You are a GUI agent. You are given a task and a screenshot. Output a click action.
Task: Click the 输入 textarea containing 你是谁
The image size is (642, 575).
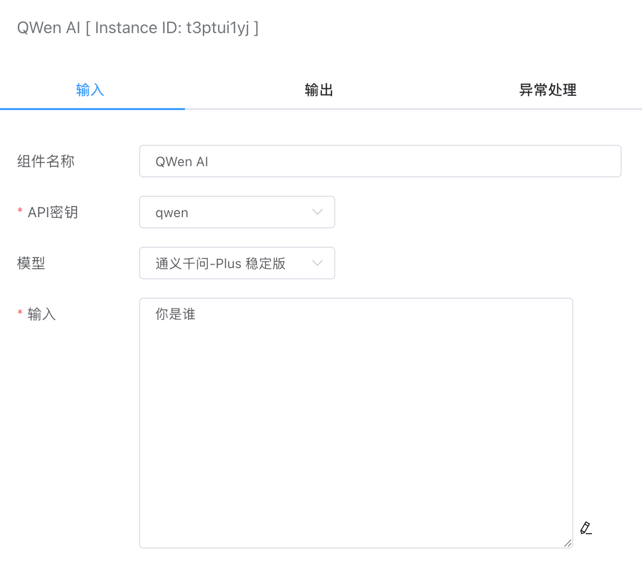pyautogui.click(x=356, y=423)
